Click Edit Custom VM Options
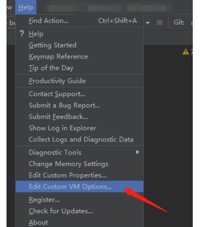Viewport: 200px width, 227px height. (x=80, y=187)
